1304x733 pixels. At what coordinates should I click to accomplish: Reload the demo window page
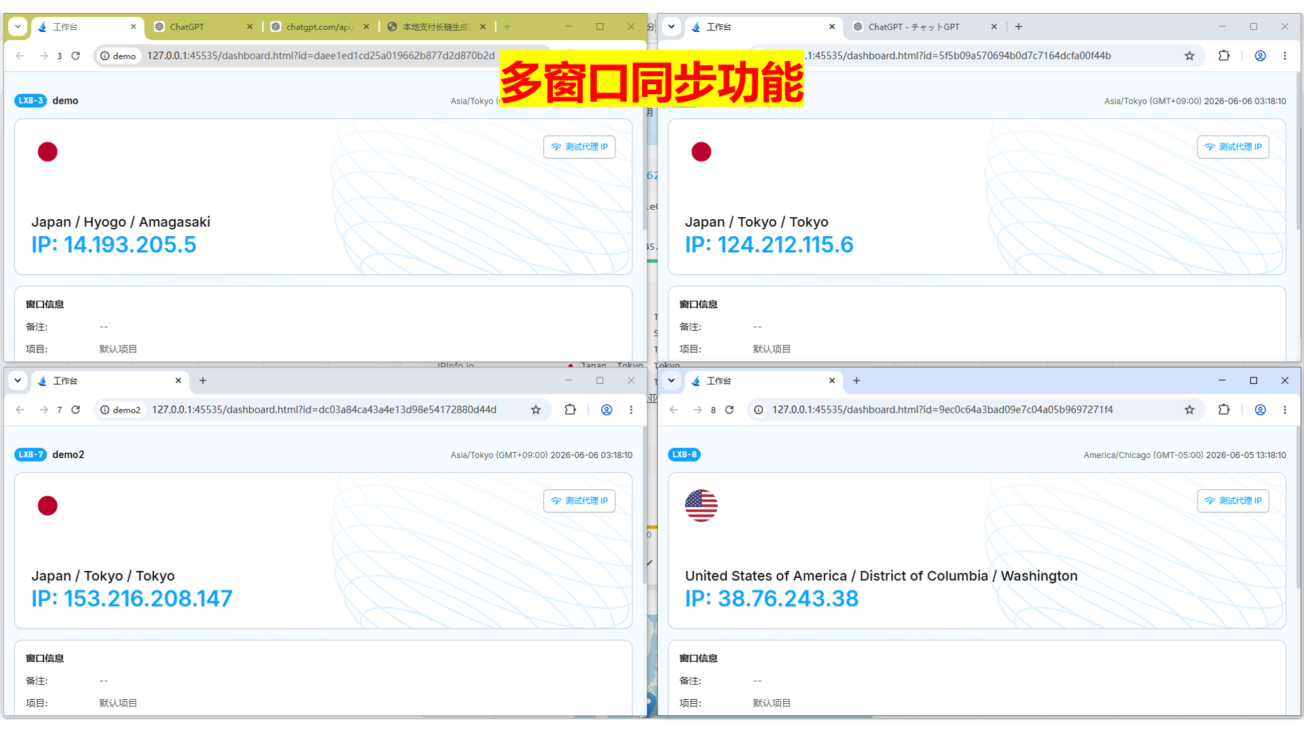tap(76, 56)
